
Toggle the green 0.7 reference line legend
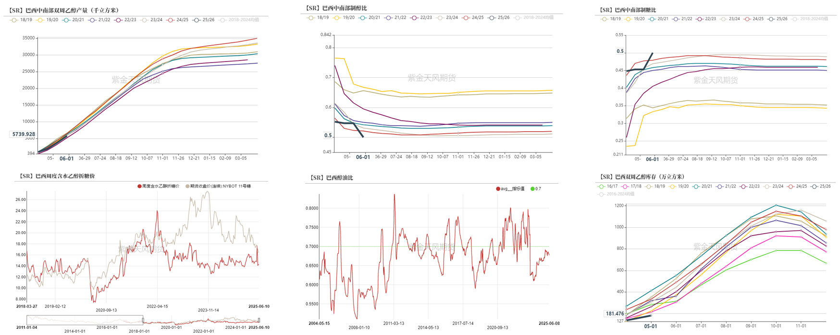[532, 189]
